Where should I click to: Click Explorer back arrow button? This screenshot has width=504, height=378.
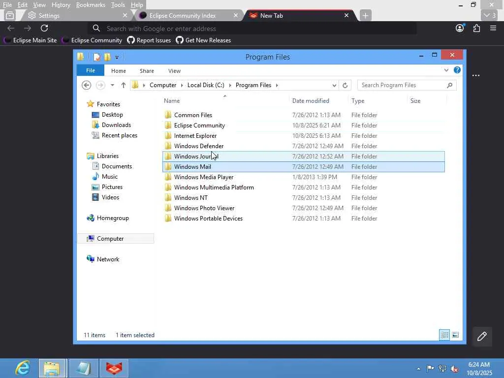[87, 85]
